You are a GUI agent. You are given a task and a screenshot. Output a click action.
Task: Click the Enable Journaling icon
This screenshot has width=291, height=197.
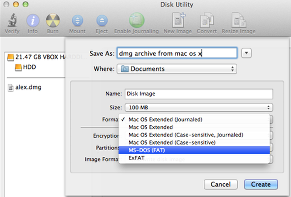pyautogui.click(x=137, y=20)
